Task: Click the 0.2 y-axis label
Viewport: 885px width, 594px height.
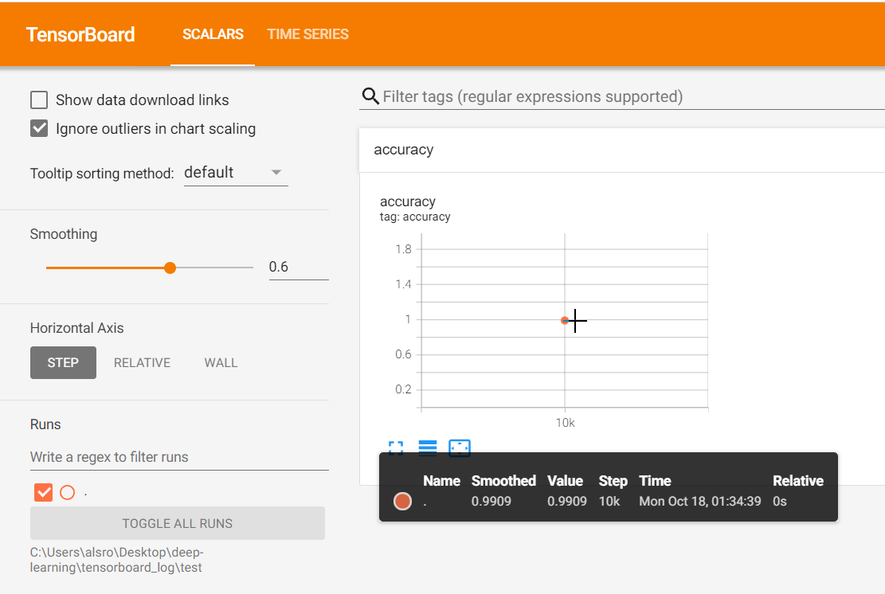Action: click(x=404, y=389)
